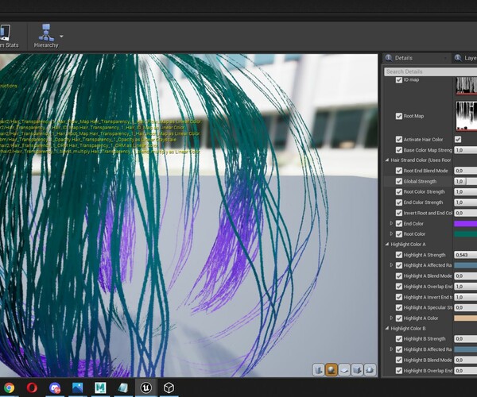This screenshot has width=477, height=397.
Task: Open the chat app with the 9+ badge
Action: 55,388
